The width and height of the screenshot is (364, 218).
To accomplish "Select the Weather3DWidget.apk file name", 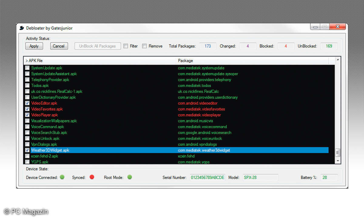I will (x=50, y=150).
